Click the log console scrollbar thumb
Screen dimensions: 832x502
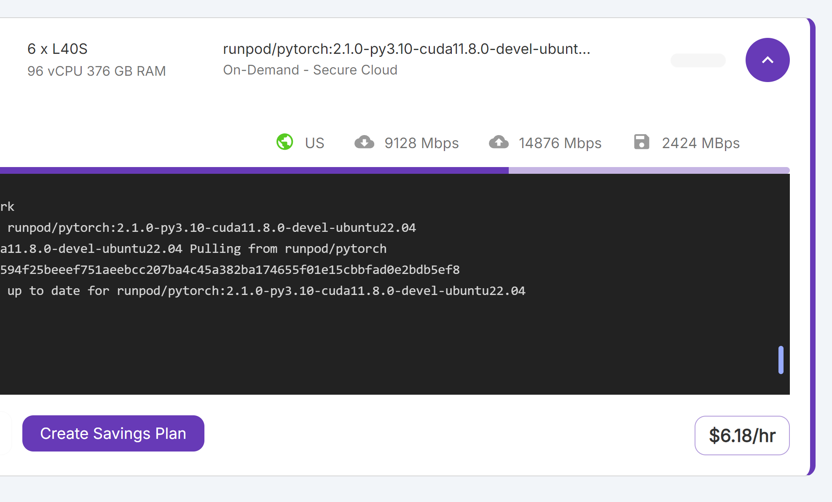click(781, 360)
